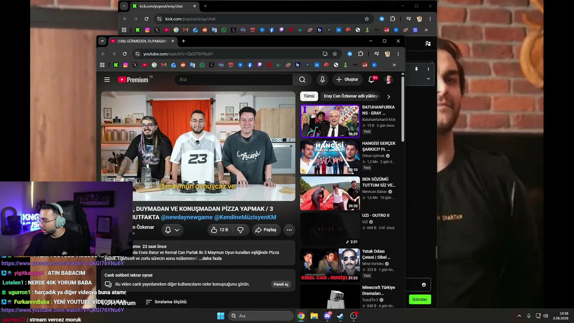574x323 pixels.
Task: Open the BATUHANFURKAN5 - ERAY video thumbnail
Action: coord(330,121)
